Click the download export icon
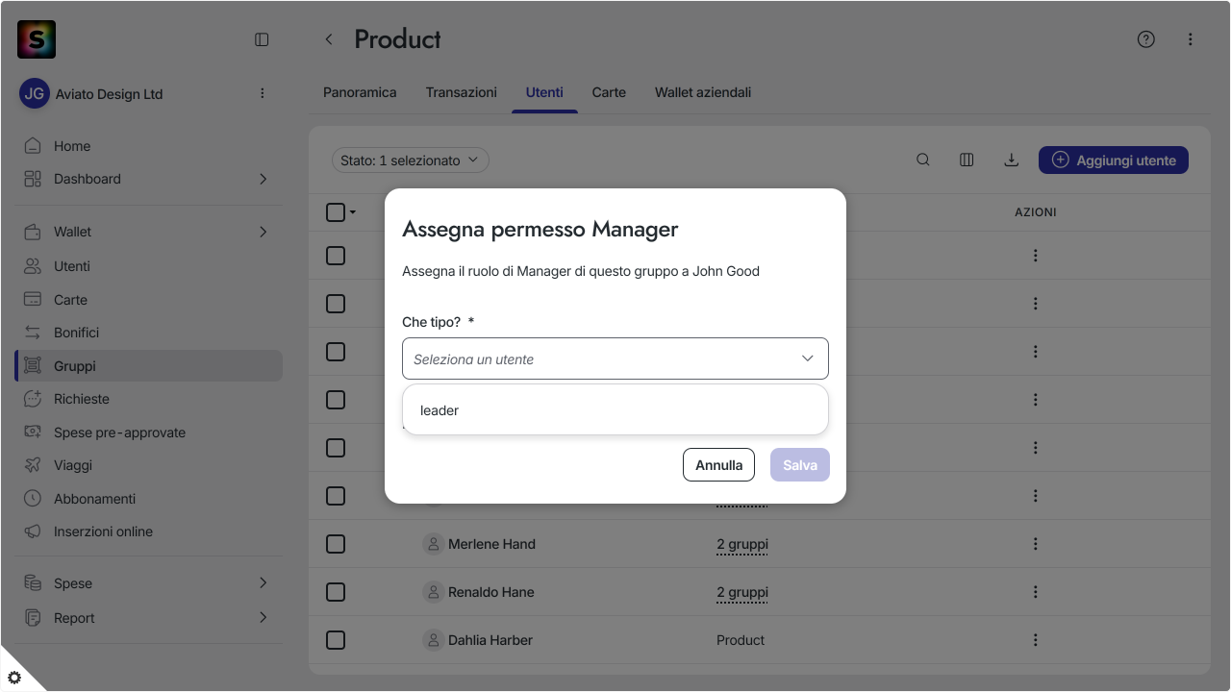1231x692 pixels. click(1011, 161)
